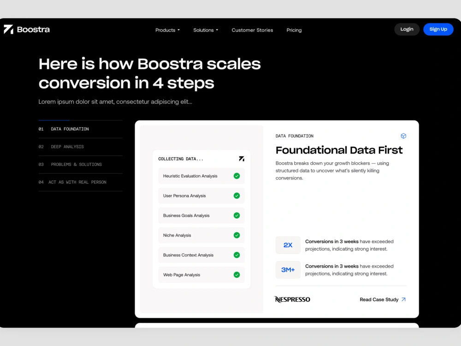Click the 'Niche Analysis' row text
This screenshot has width=461, height=346.
coord(177,235)
